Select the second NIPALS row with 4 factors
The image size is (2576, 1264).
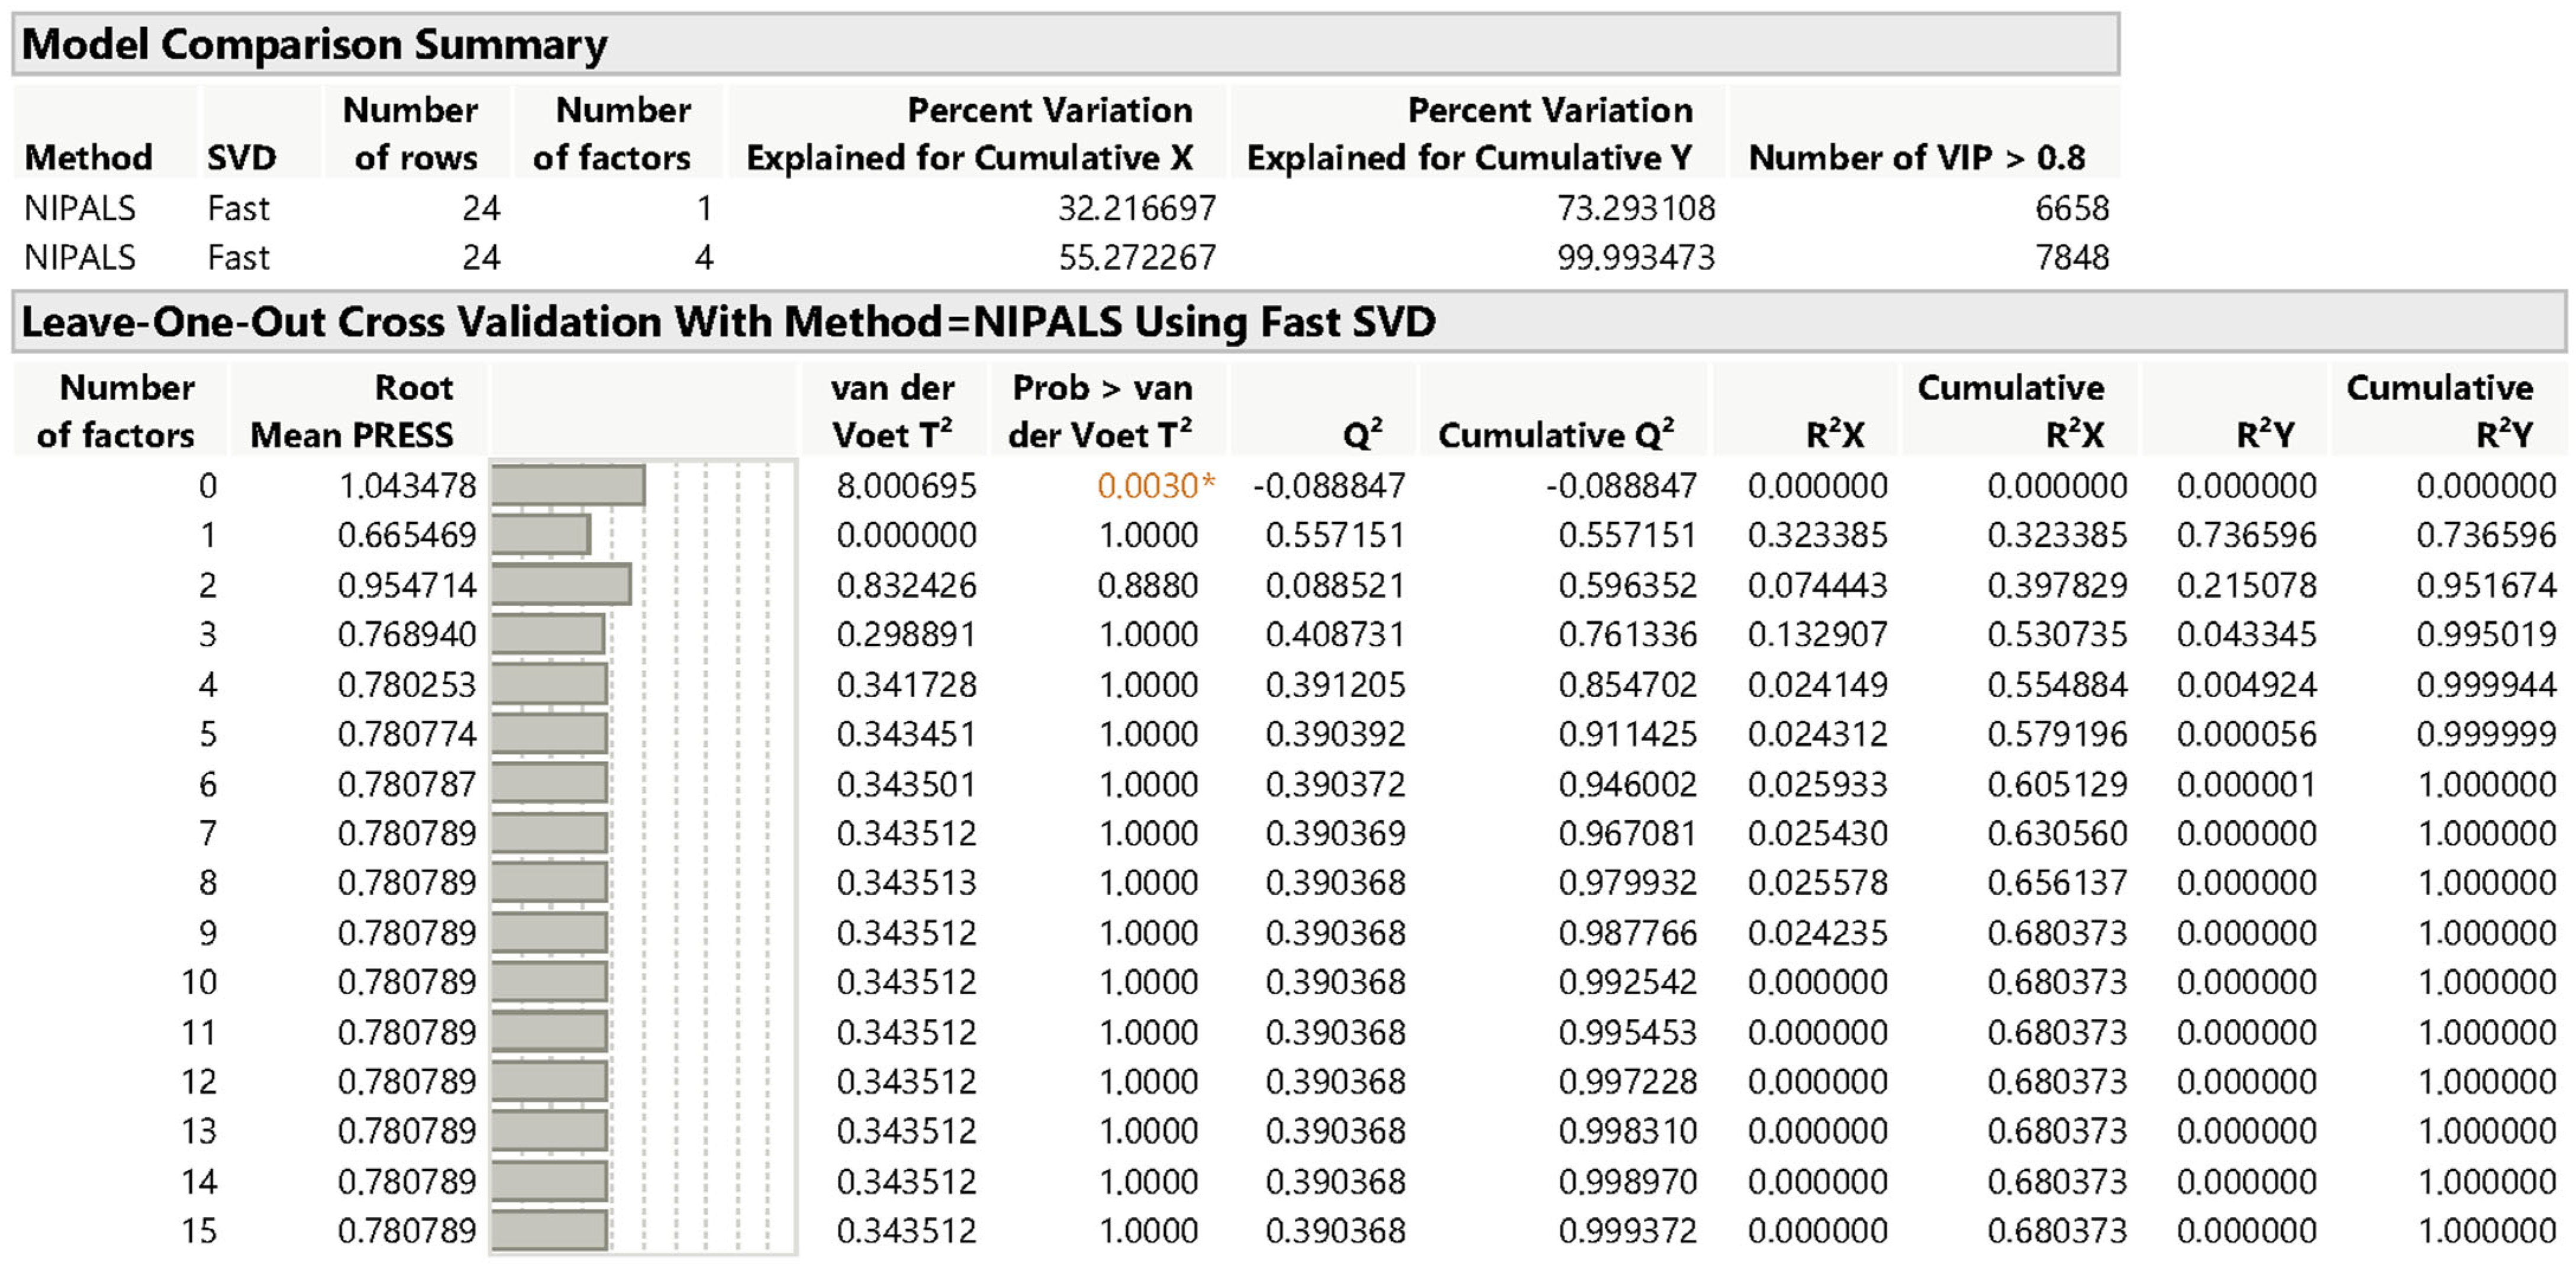coord(80,258)
